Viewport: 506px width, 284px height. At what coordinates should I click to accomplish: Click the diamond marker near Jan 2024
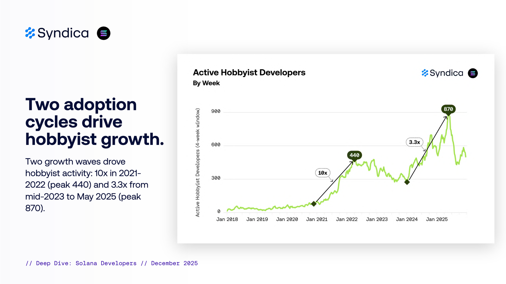tap(407, 182)
